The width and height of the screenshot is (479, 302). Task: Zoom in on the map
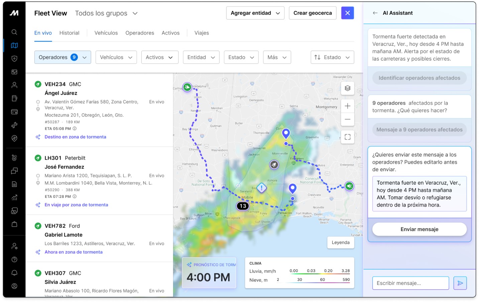347,106
